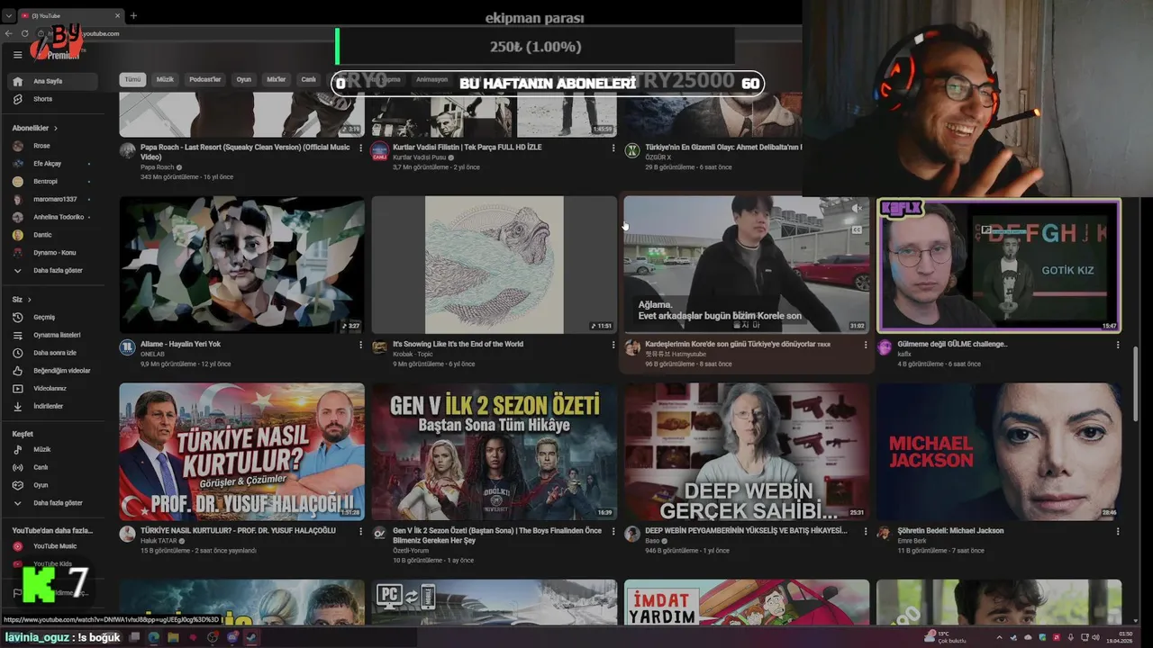Select the Canlı filter chip
This screenshot has width=1153, height=648.
tap(308, 79)
